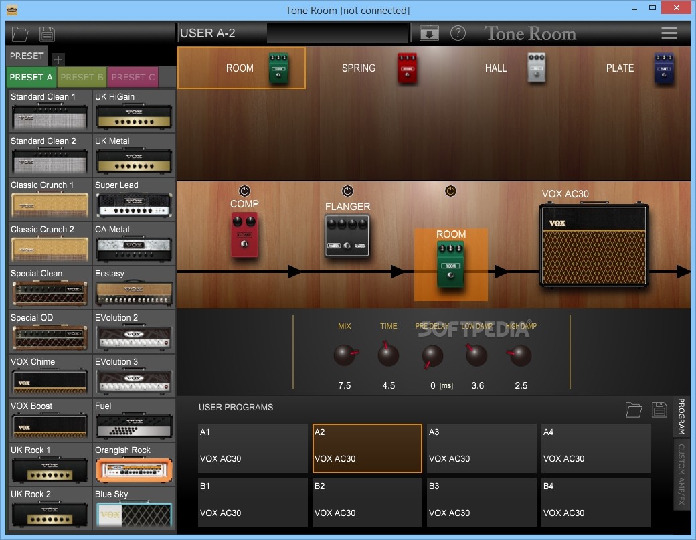Open help via question mark icon
Screen dimensions: 696x540
coord(458,33)
